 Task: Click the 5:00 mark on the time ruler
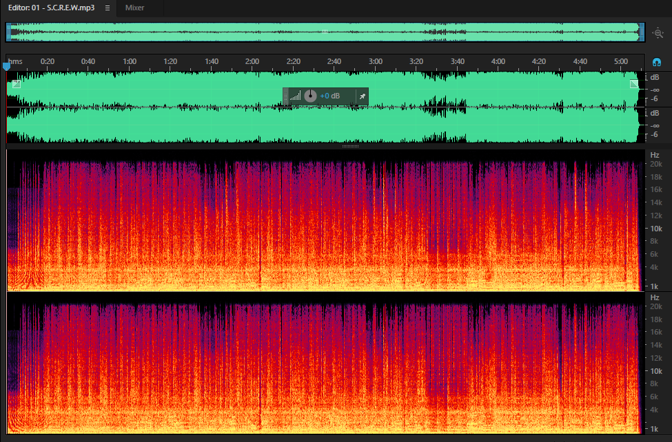click(x=621, y=62)
